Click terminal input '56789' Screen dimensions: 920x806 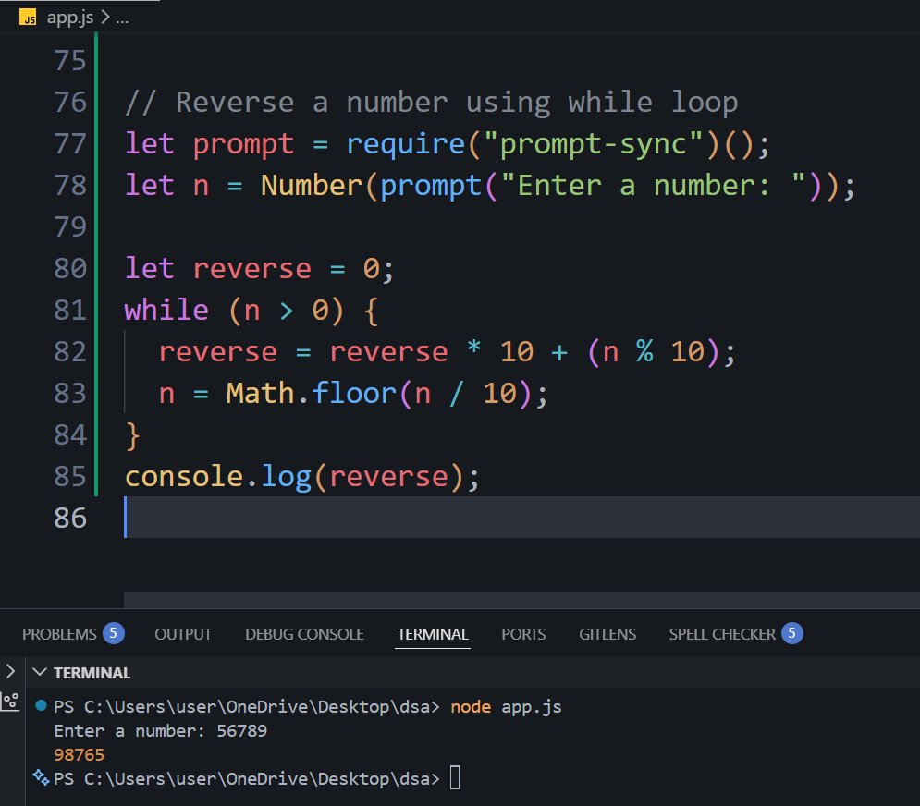241,731
